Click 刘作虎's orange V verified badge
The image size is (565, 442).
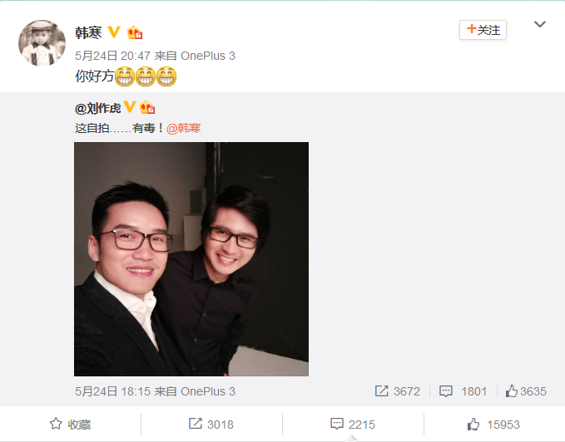(130, 107)
